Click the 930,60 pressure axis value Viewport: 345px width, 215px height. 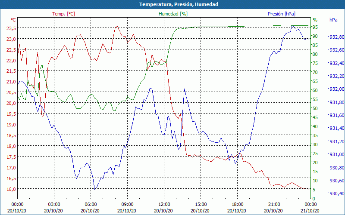click(337, 181)
